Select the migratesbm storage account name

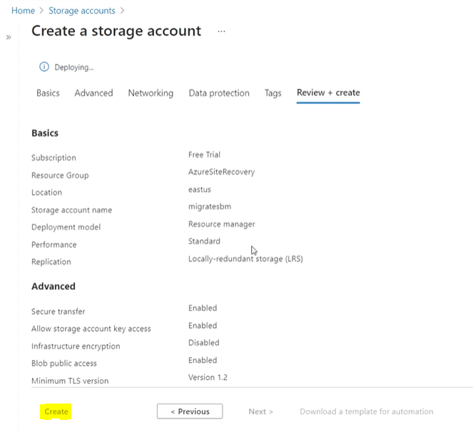click(x=210, y=207)
